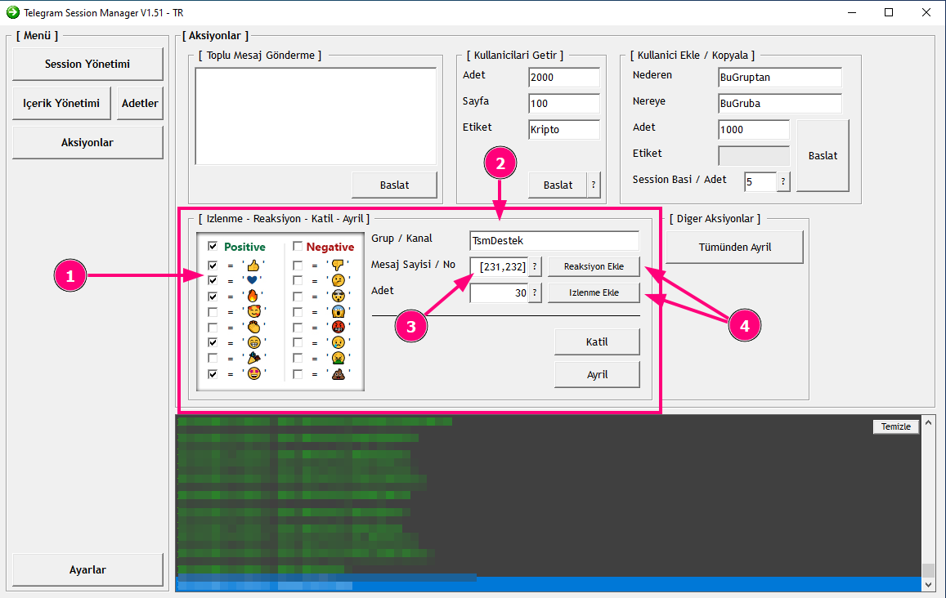The image size is (946, 598).
Task: Click the fire reaction emoji
Action: coord(253,296)
